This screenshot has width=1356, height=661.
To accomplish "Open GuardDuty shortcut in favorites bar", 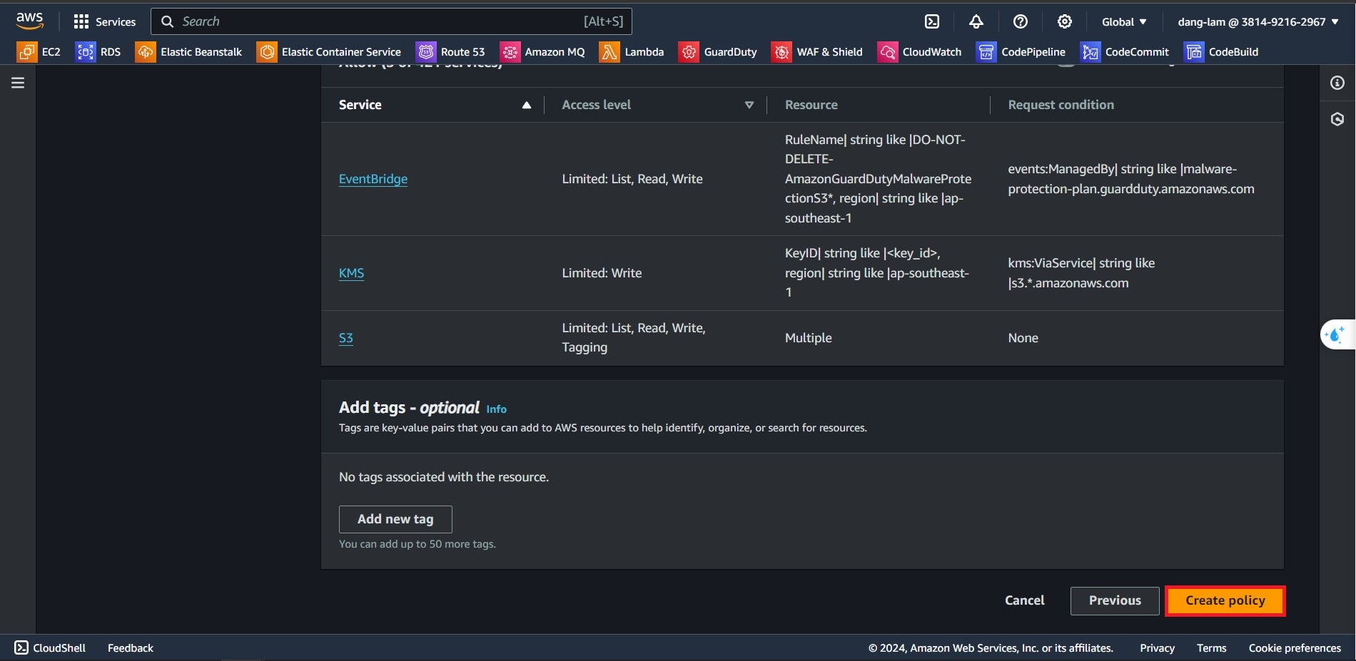I will click(x=718, y=51).
